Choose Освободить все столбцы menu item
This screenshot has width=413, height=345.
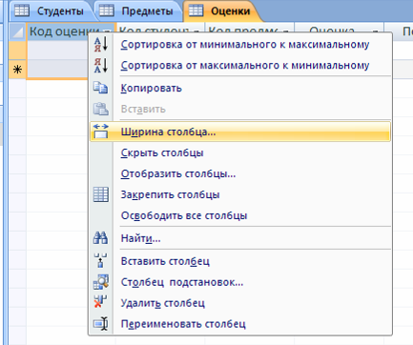184,215
